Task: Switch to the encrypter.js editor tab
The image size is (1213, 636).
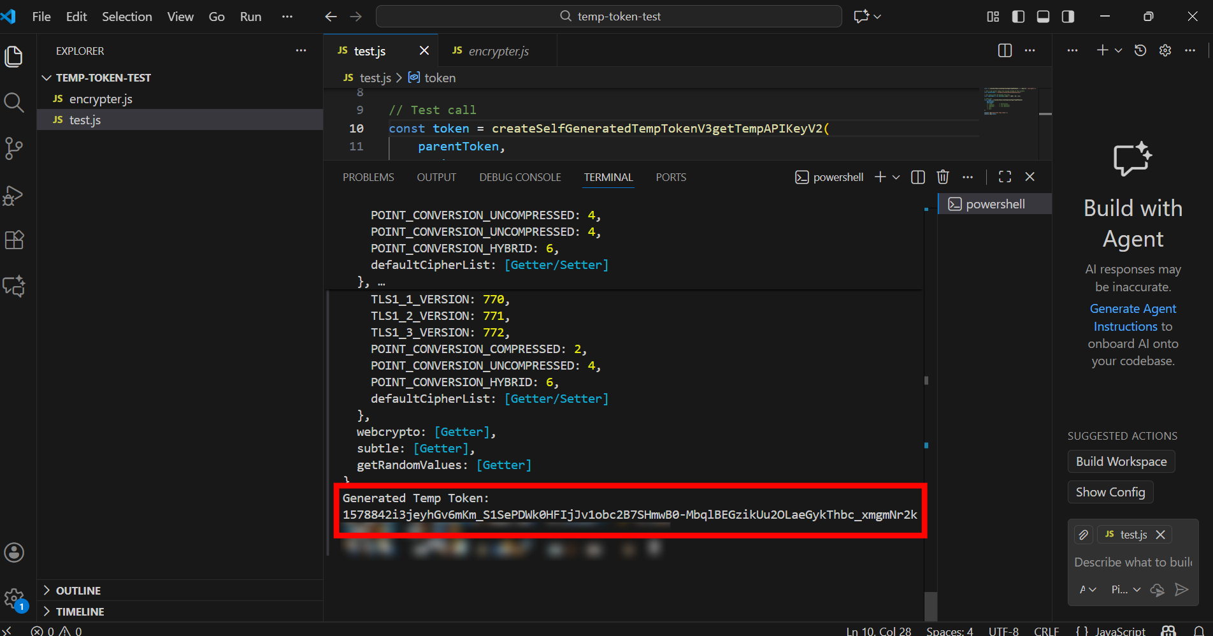Action: pos(498,51)
